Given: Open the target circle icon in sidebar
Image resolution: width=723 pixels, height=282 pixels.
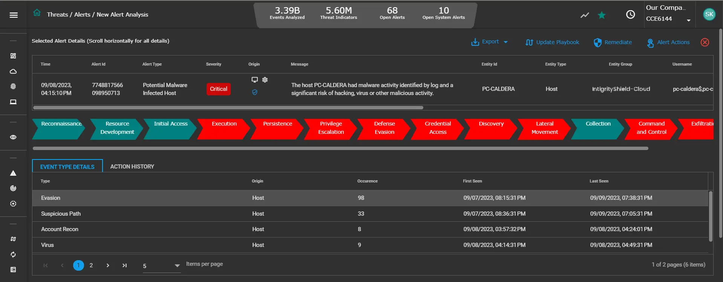Looking at the screenshot, I should point(13,204).
